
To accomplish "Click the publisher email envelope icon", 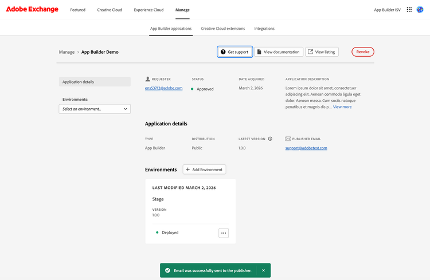I will click(x=288, y=139).
